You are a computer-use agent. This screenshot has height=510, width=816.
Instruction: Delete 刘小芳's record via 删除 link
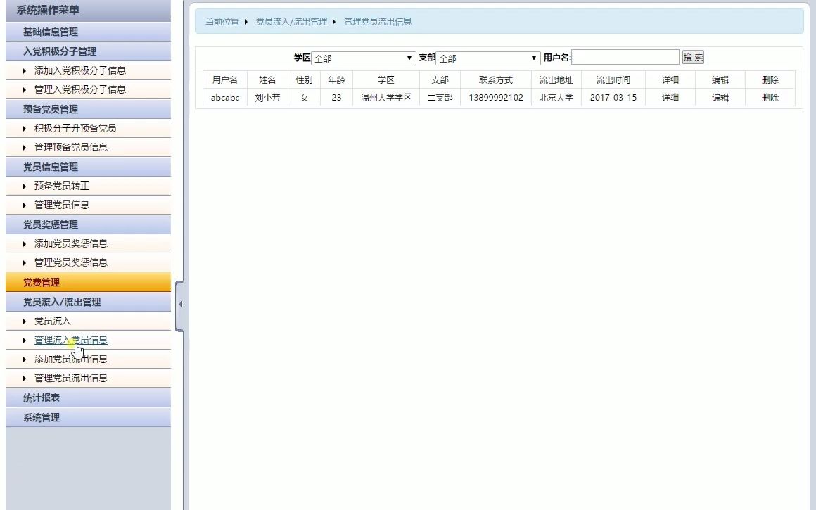tap(770, 98)
